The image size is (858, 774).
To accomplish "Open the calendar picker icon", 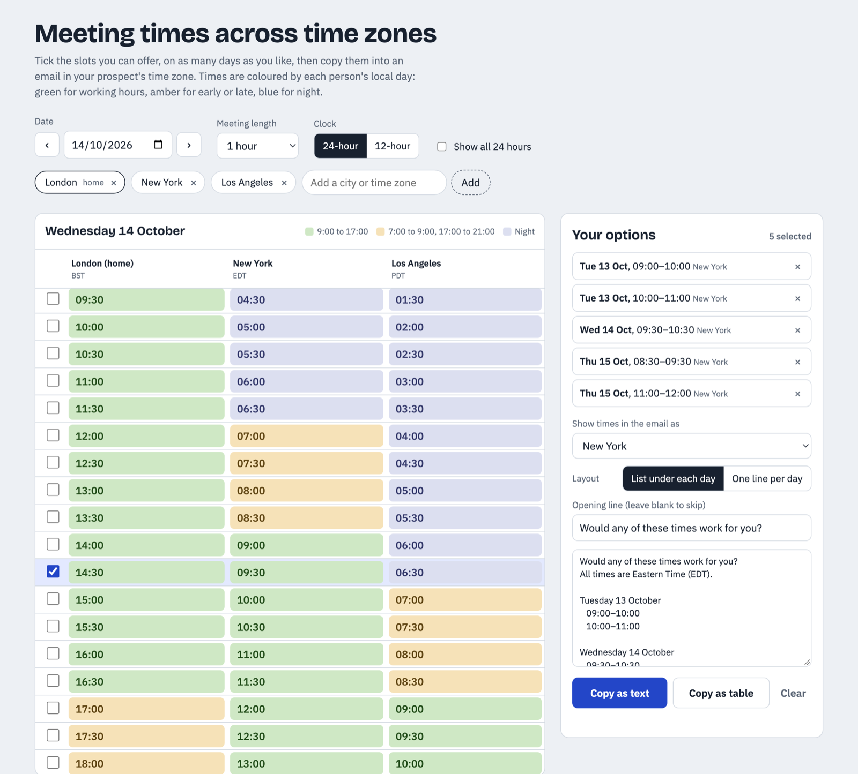I will click(158, 145).
